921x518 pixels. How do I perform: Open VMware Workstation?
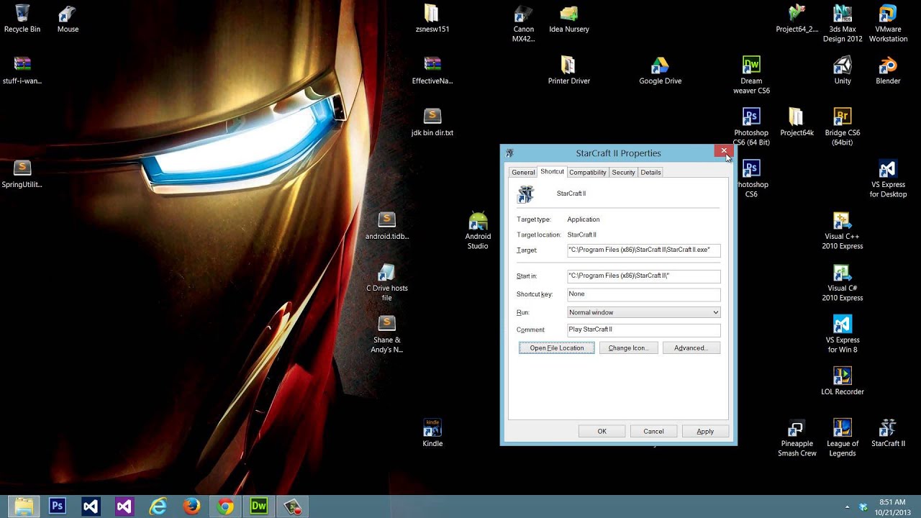(887, 18)
